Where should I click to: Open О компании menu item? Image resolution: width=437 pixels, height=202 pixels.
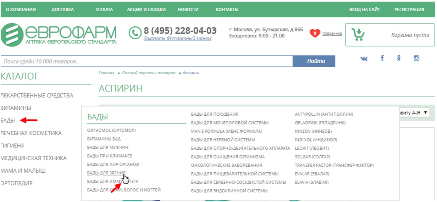tap(21, 10)
